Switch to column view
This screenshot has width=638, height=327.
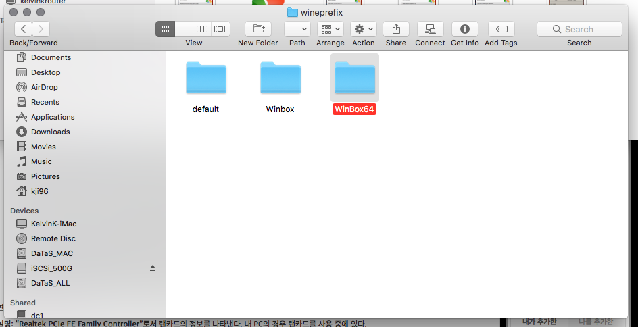(x=202, y=29)
